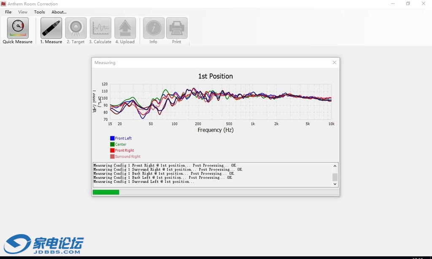Viewport: 432px width, 259px height.
Task: Click the Center green legend swatch
Action: tap(112, 144)
